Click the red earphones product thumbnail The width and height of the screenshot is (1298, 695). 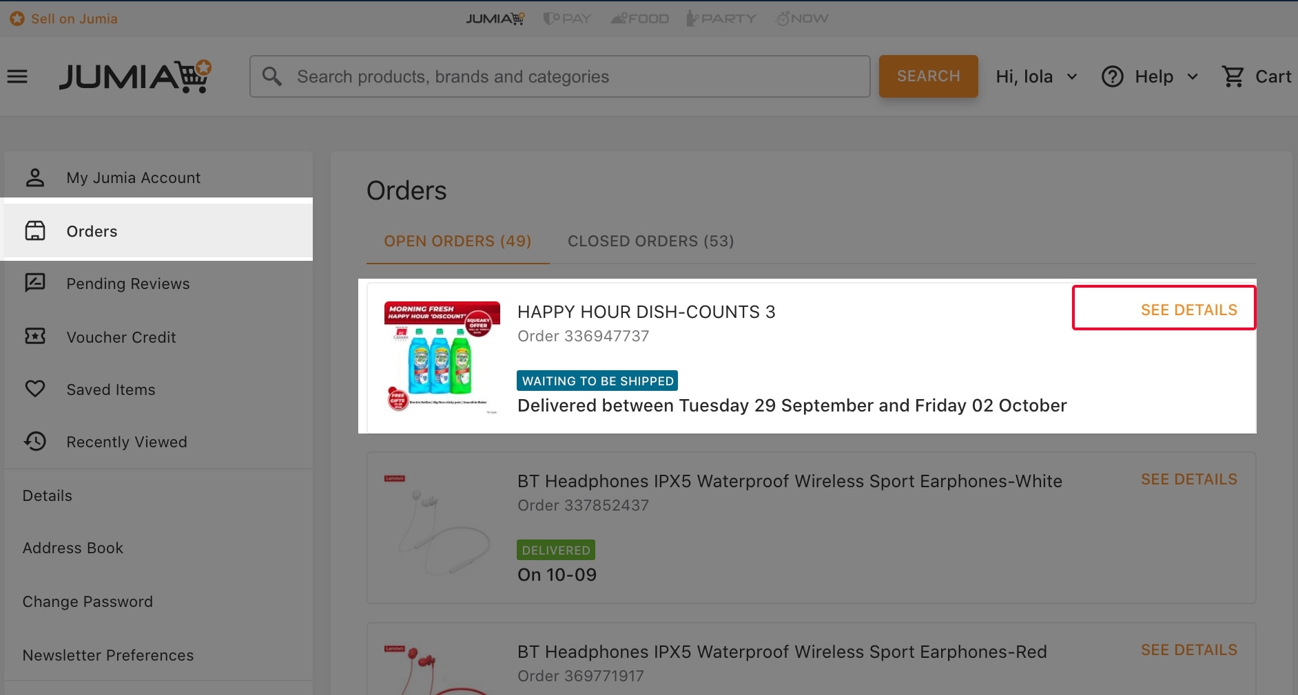[442, 667]
